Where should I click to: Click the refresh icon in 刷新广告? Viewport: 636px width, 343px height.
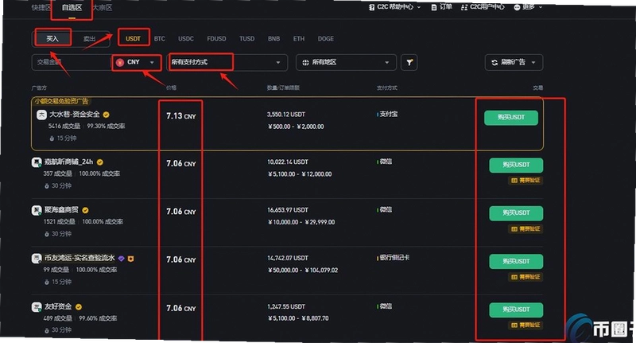click(494, 63)
